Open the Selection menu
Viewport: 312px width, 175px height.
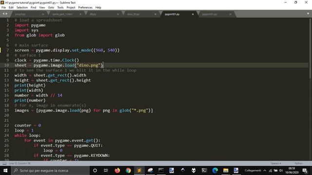coord(22,8)
